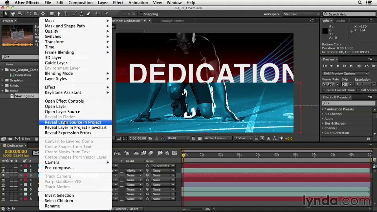Select the Puppet Pin tool
This screenshot has height=212, width=377.
[x=106, y=14]
